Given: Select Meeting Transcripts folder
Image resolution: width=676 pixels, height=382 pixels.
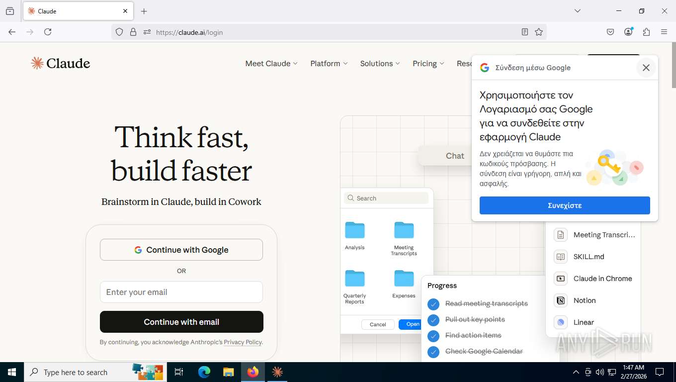Looking at the screenshot, I should [404, 238].
